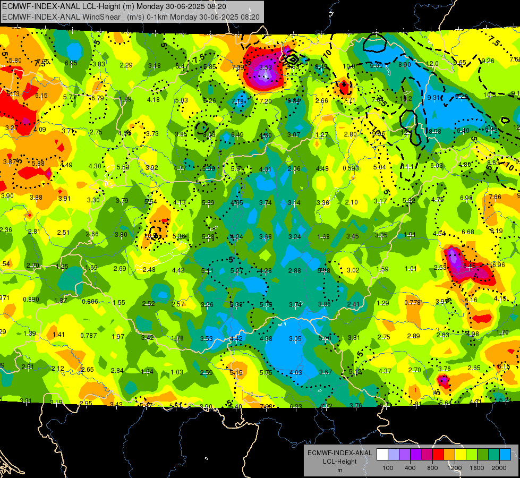The width and height of the screenshot is (520, 478).
Task: Click the wind shear value 2.10
Action: [352, 202]
